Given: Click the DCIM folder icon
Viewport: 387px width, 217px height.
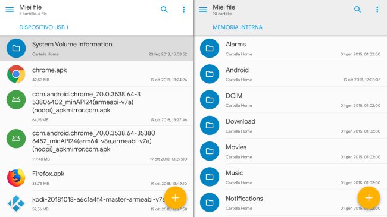Looking at the screenshot, I should (210, 100).
